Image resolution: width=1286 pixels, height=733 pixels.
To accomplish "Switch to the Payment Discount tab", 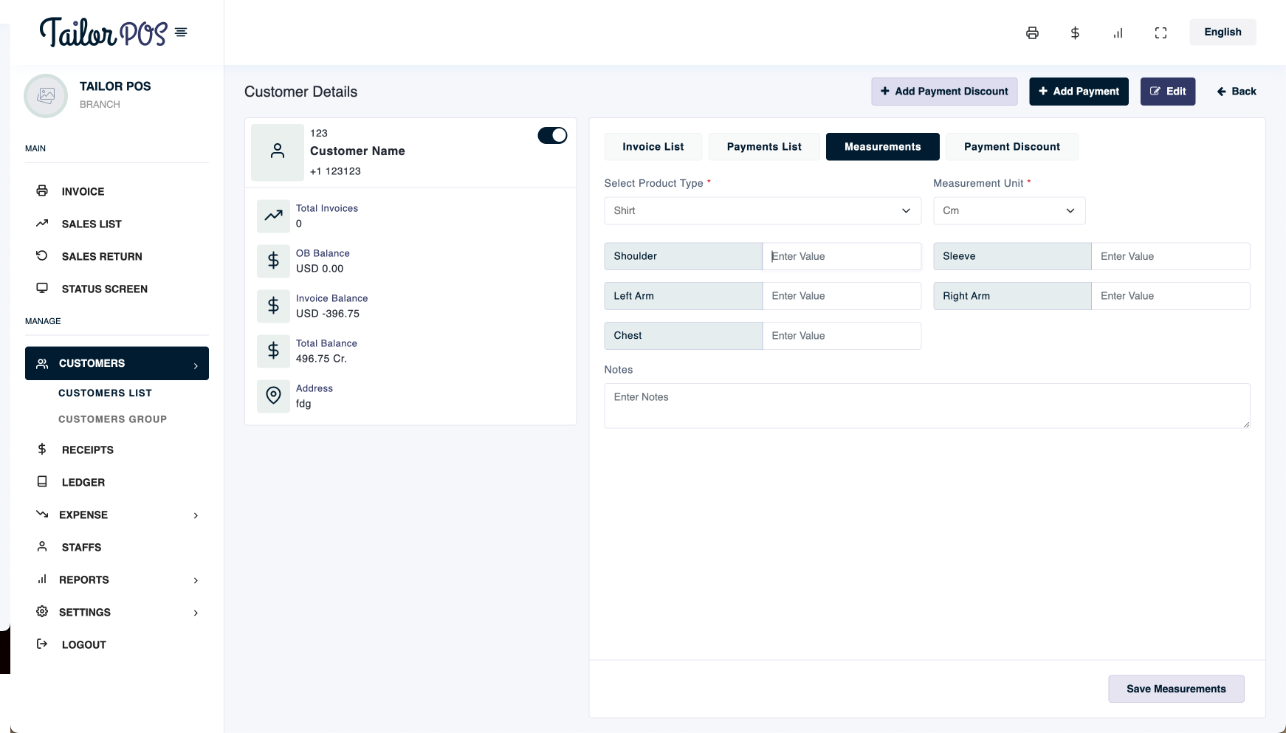I will pos(1011,147).
